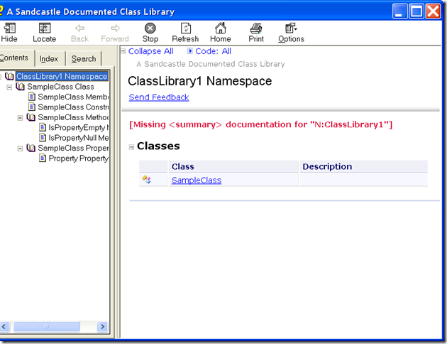Collapse the SampleClass Class tree node
Image resolution: width=447 pixels, height=344 pixels.
tap(9, 87)
